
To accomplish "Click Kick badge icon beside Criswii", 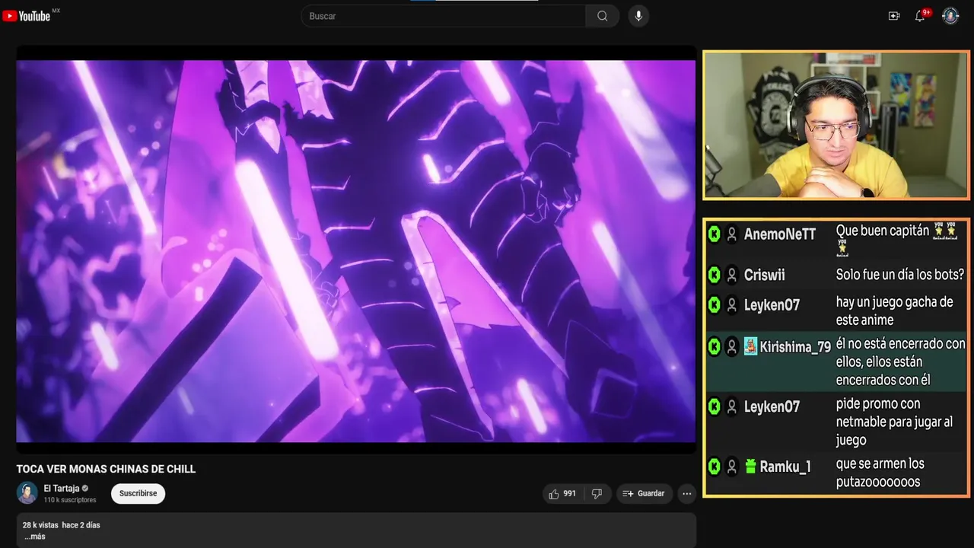I will (x=714, y=275).
